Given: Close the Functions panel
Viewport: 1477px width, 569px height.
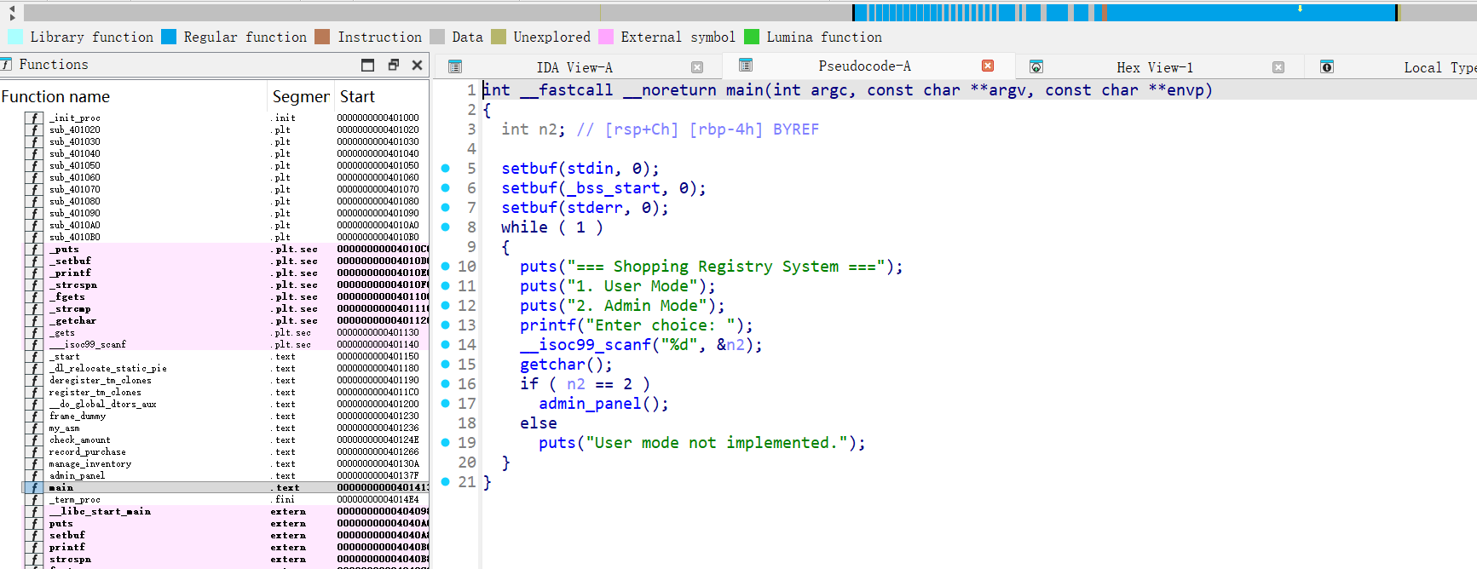Looking at the screenshot, I should pyautogui.click(x=417, y=65).
